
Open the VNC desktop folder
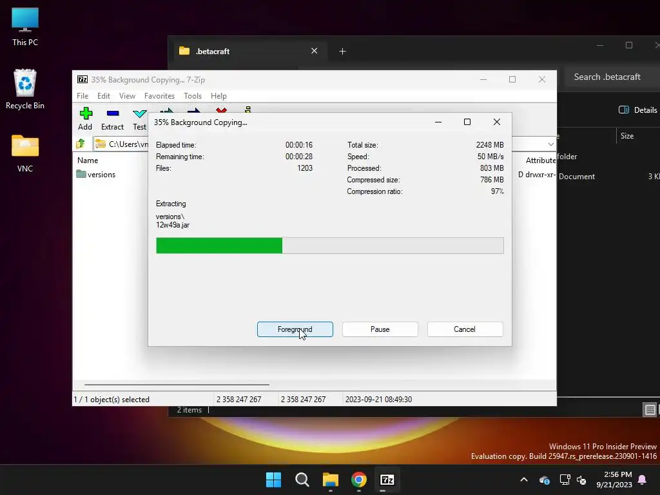pyautogui.click(x=25, y=153)
